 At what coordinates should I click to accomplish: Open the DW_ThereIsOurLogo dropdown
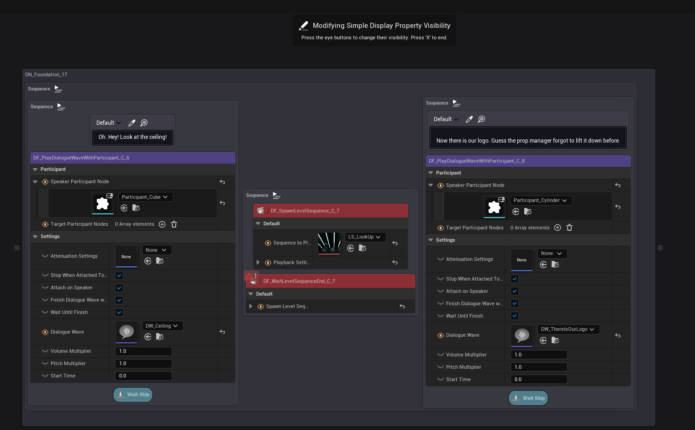click(x=568, y=329)
